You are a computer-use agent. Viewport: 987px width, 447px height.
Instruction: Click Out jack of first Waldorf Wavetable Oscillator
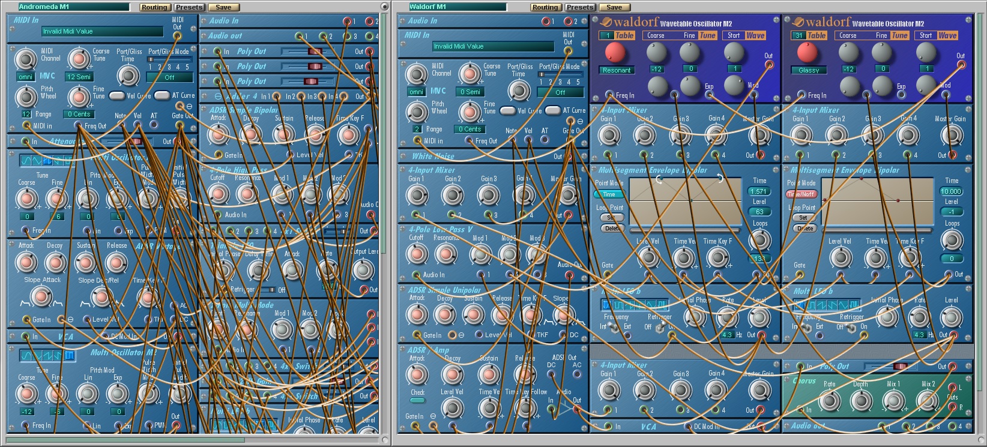click(x=768, y=65)
